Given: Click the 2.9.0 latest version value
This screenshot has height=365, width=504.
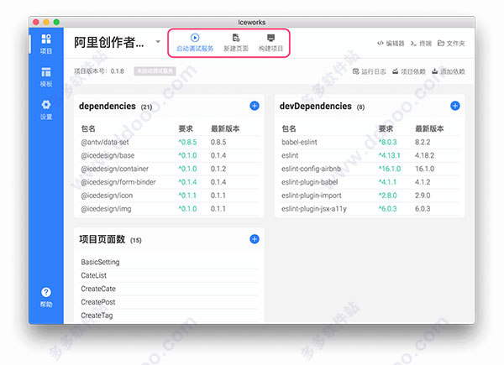Looking at the screenshot, I should tap(423, 196).
